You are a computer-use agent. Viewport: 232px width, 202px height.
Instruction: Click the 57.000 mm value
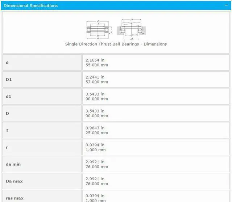[96, 82]
